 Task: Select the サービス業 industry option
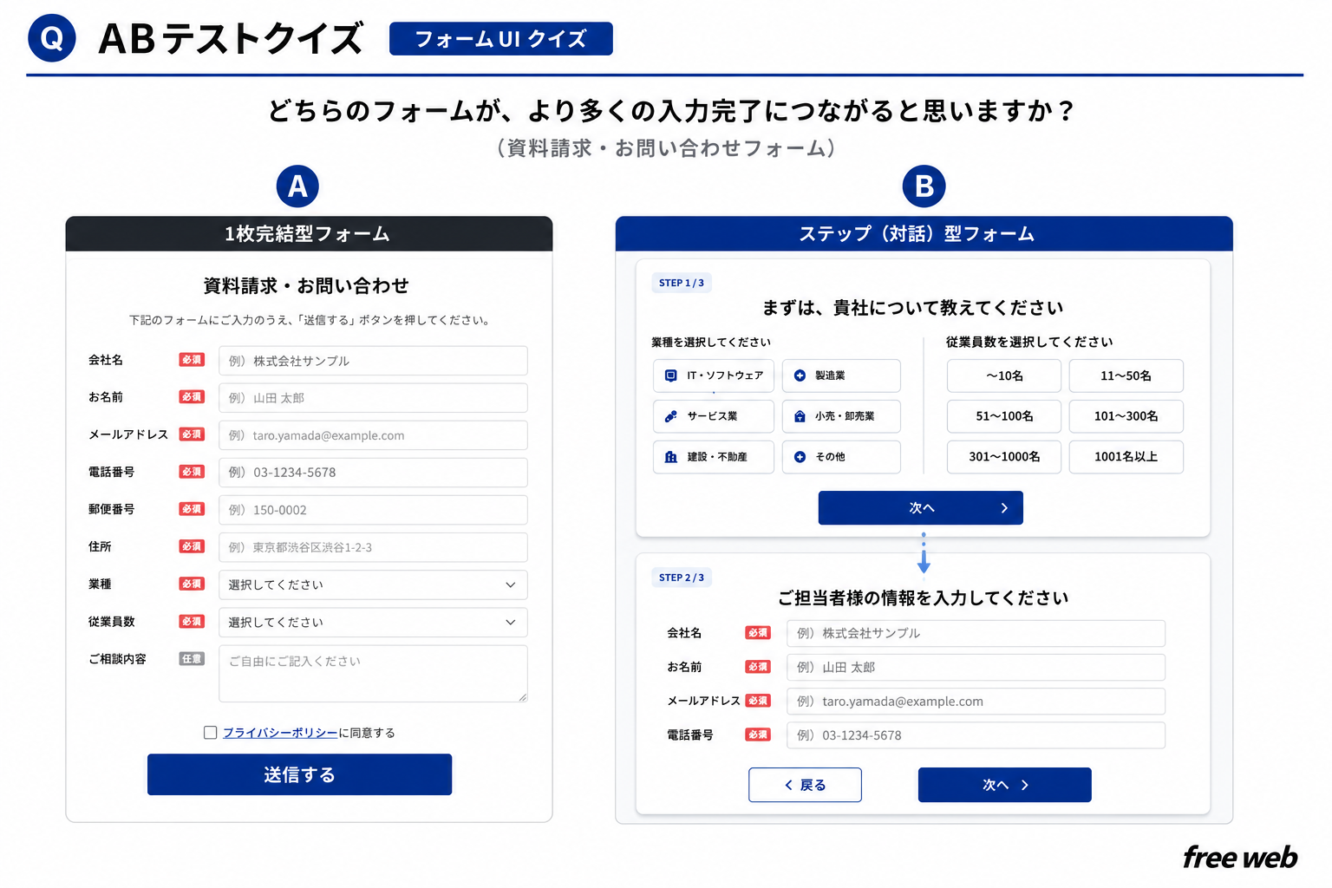point(713,416)
